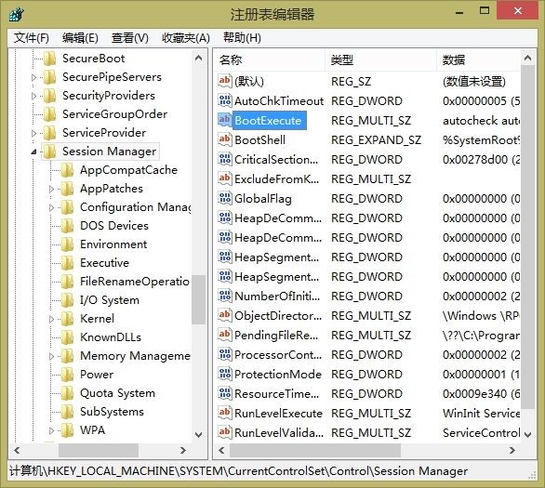545x488 pixels.
Task: Click the Executive folder icon
Action: coord(68,262)
